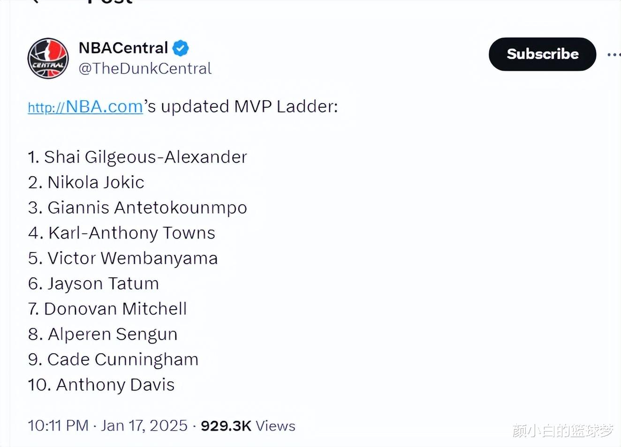Open the three-dot more options menu
This screenshot has width=621, height=447.
pyautogui.click(x=613, y=55)
